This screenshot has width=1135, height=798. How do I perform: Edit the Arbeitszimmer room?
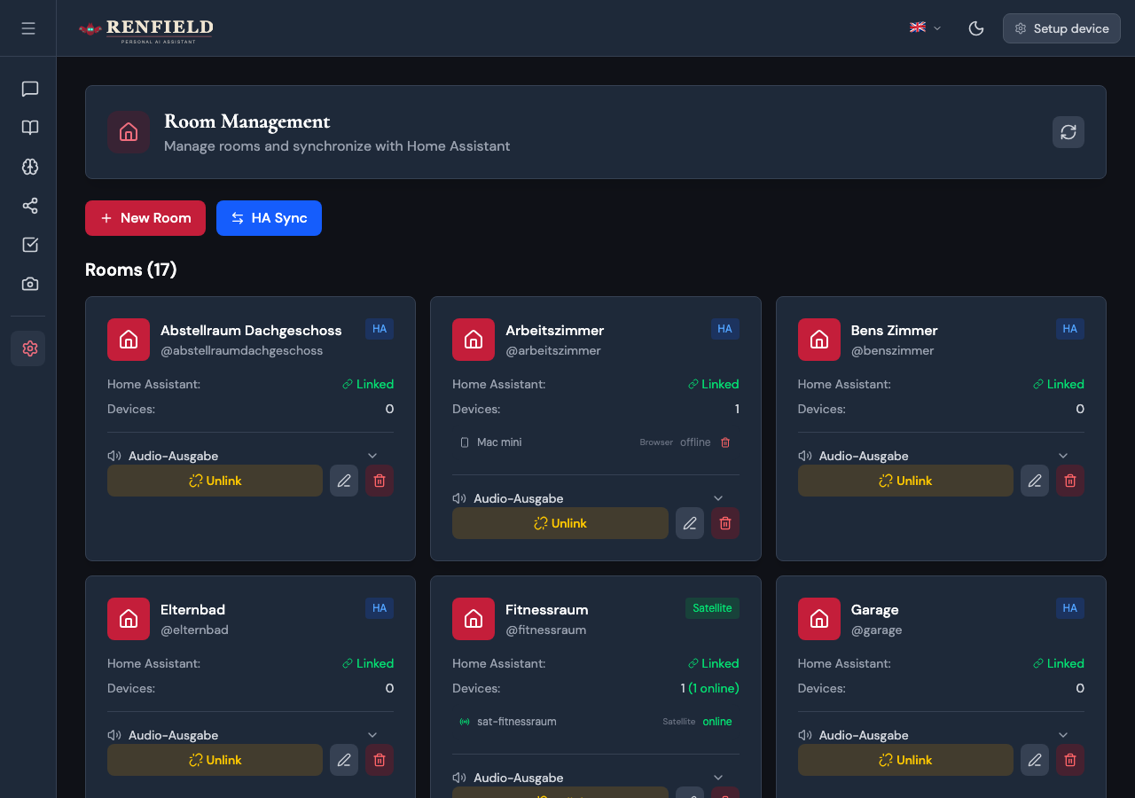690,523
